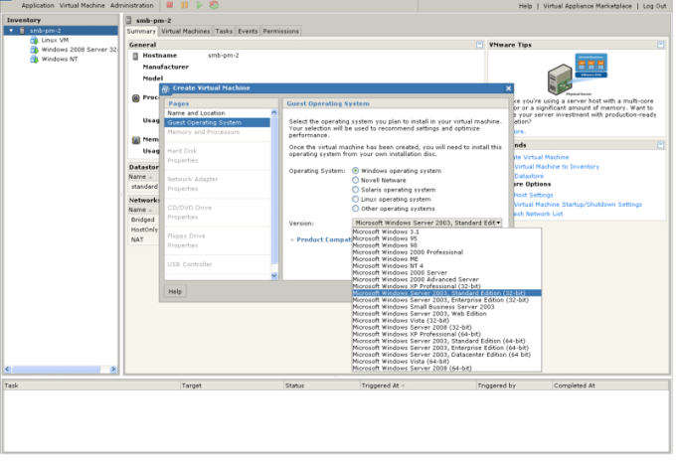Click the Help button in the dialog

pyautogui.click(x=175, y=291)
